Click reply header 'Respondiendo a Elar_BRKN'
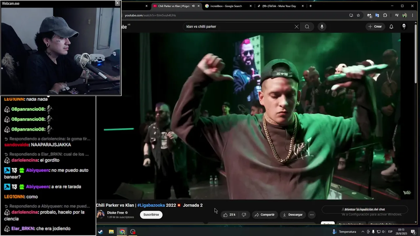Image resolution: width=420 pixels, height=236 pixels. coord(49,154)
